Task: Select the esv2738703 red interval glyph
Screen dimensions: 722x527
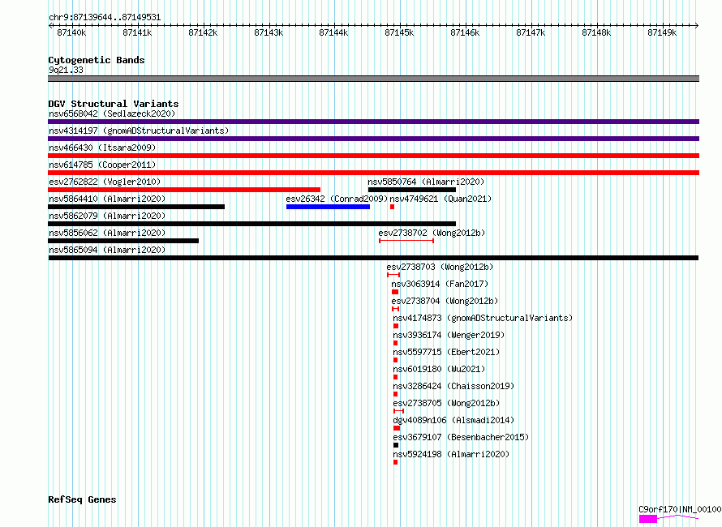Action: point(393,275)
